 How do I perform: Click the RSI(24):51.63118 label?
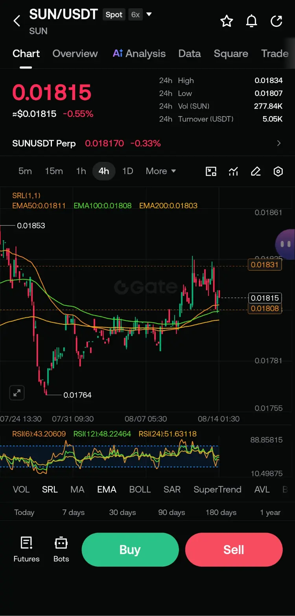coord(168,434)
